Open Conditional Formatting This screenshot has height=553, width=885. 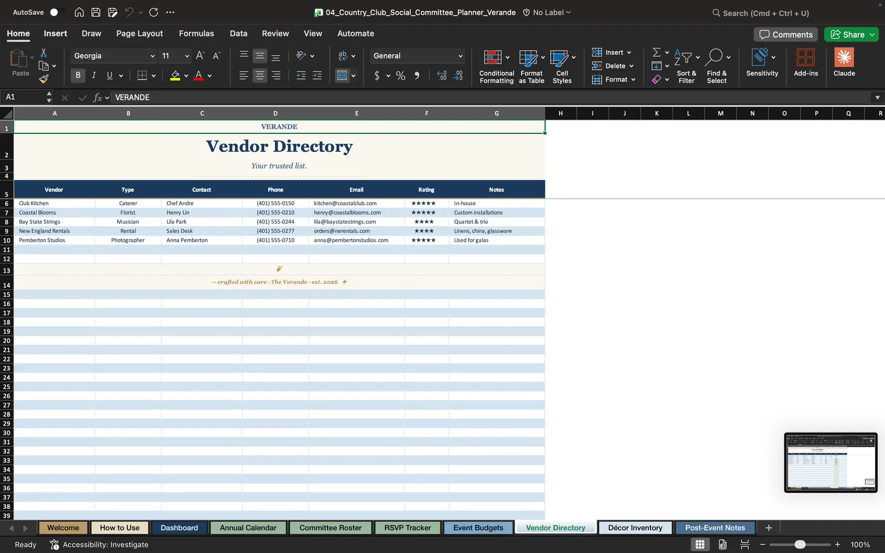(x=496, y=66)
